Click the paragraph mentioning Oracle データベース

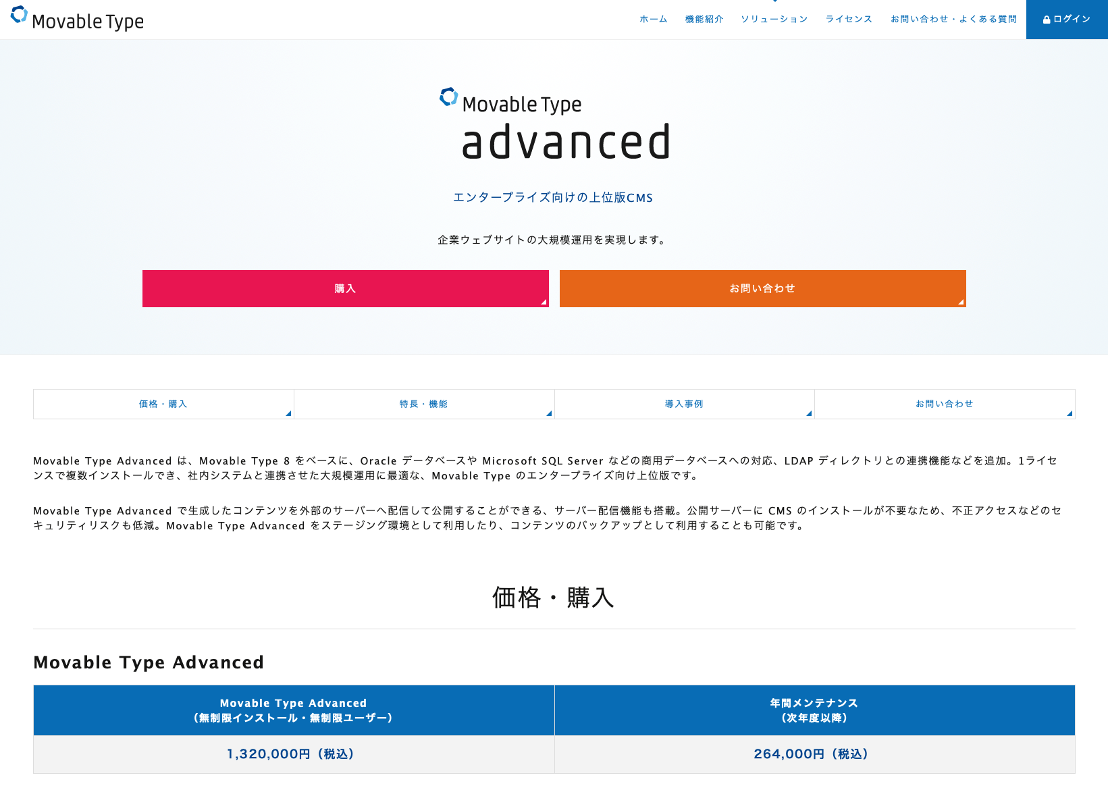coord(547,468)
